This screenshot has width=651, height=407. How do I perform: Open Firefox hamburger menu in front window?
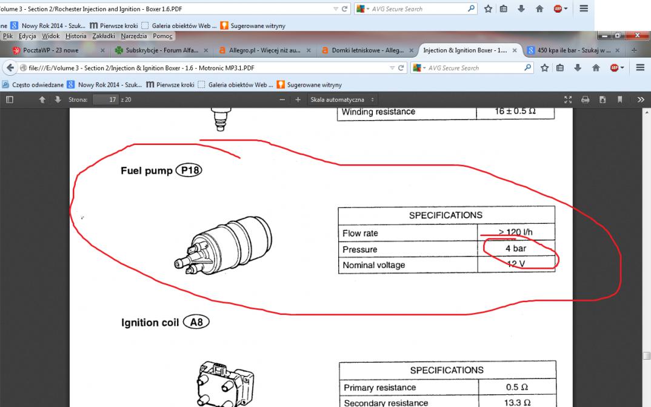click(x=640, y=68)
